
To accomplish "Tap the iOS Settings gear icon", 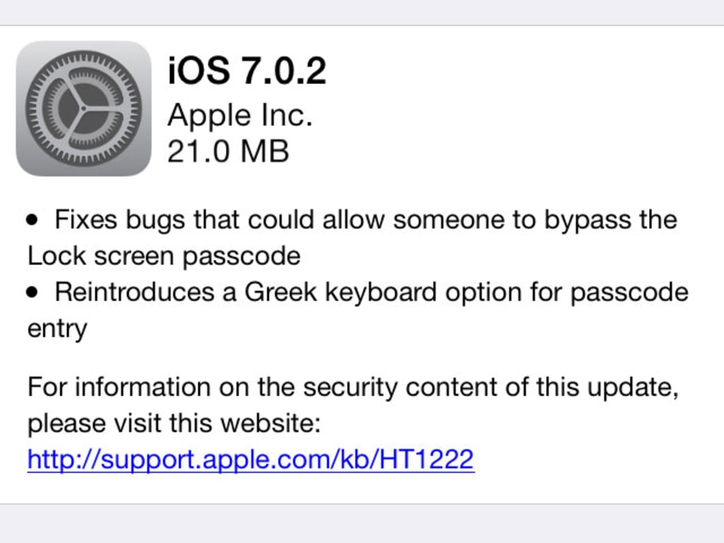I will 83,108.
